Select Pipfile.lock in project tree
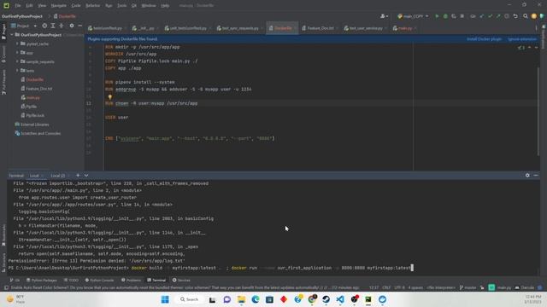The width and height of the screenshot is (547, 307). tap(35, 115)
